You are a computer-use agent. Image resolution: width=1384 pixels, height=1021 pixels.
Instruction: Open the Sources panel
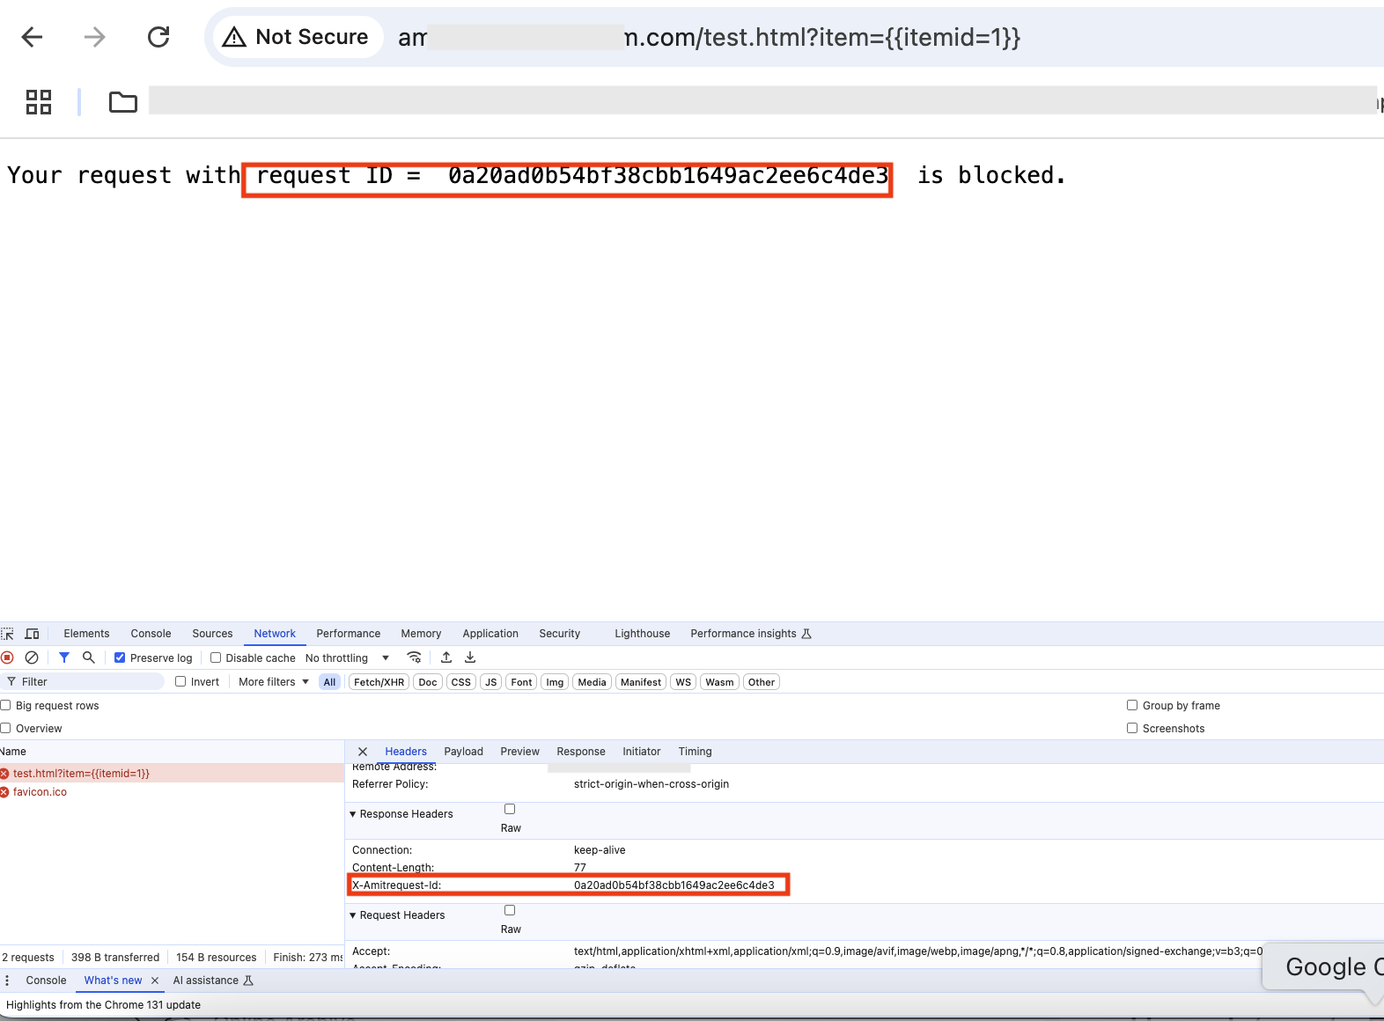[x=212, y=634]
